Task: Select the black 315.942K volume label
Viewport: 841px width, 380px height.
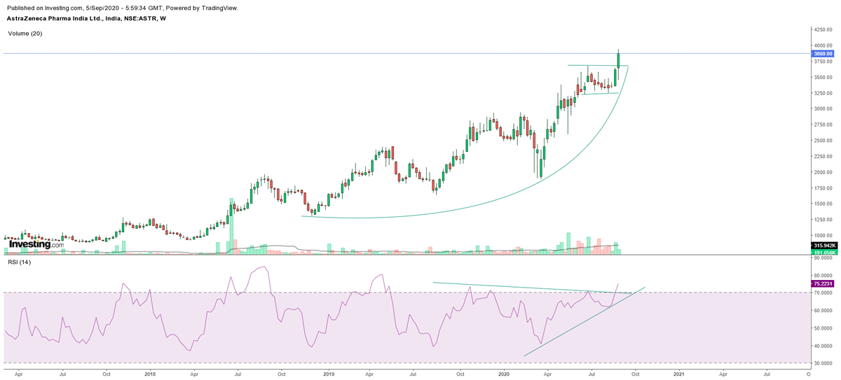Action: [x=823, y=246]
